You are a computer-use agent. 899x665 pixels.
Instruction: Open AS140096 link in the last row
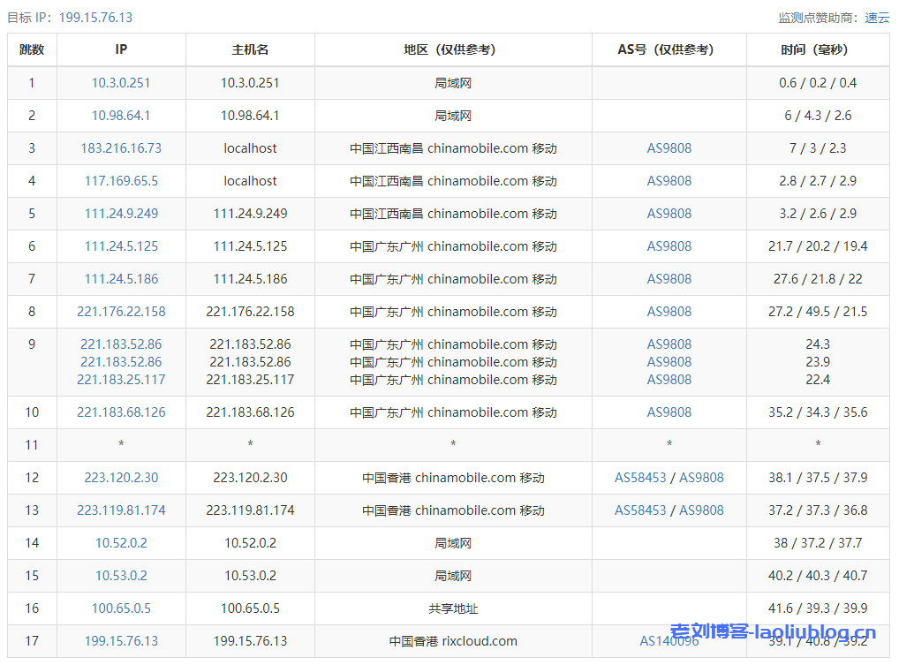point(669,641)
